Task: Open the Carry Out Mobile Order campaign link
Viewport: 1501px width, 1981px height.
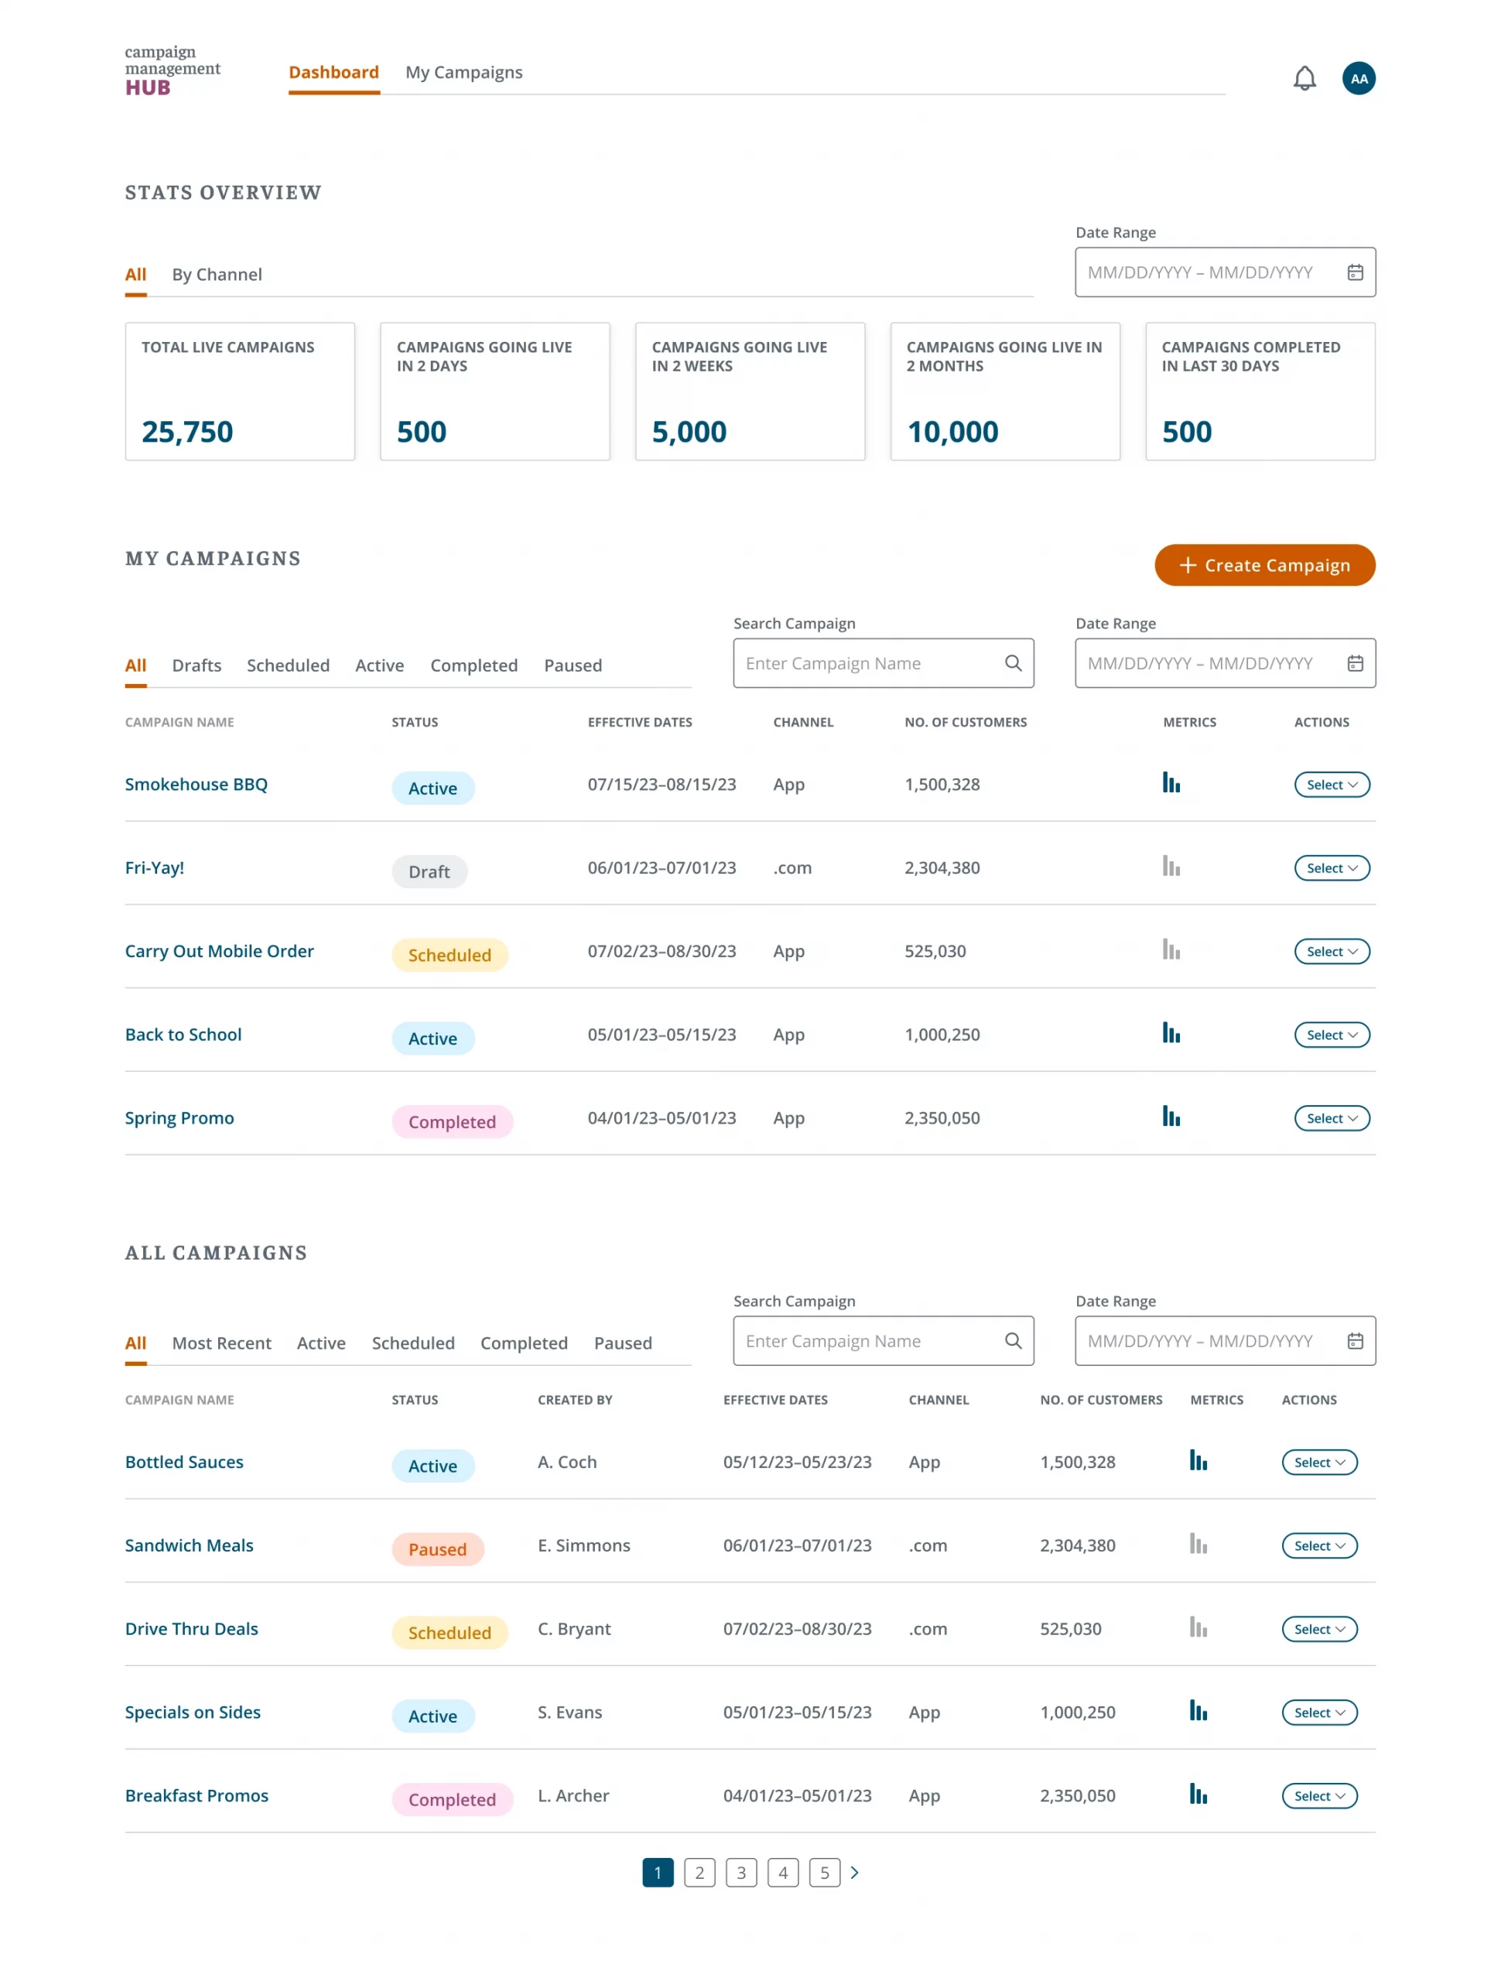Action: pos(220,951)
